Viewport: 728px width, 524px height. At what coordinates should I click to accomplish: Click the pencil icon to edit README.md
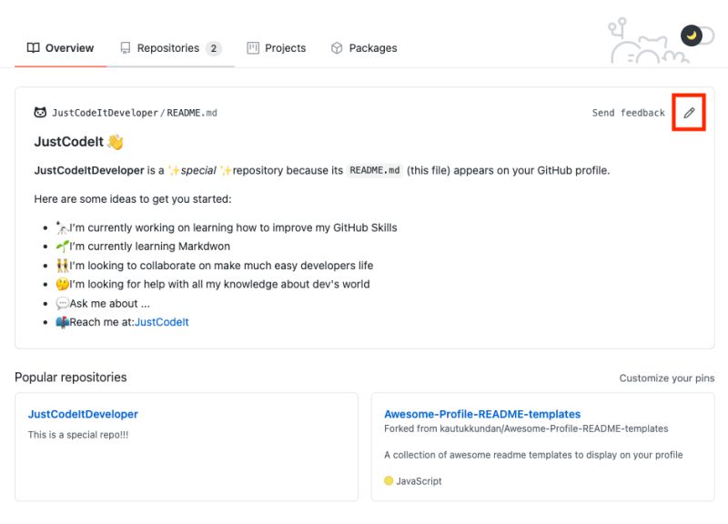690,113
